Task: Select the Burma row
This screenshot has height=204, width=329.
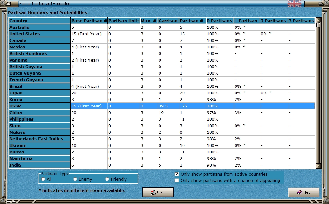Action: point(162,152)
